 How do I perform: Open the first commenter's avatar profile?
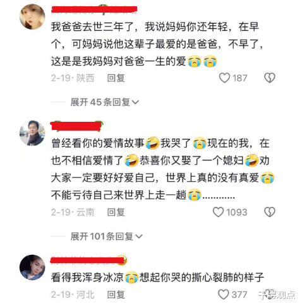pos(32,16)
